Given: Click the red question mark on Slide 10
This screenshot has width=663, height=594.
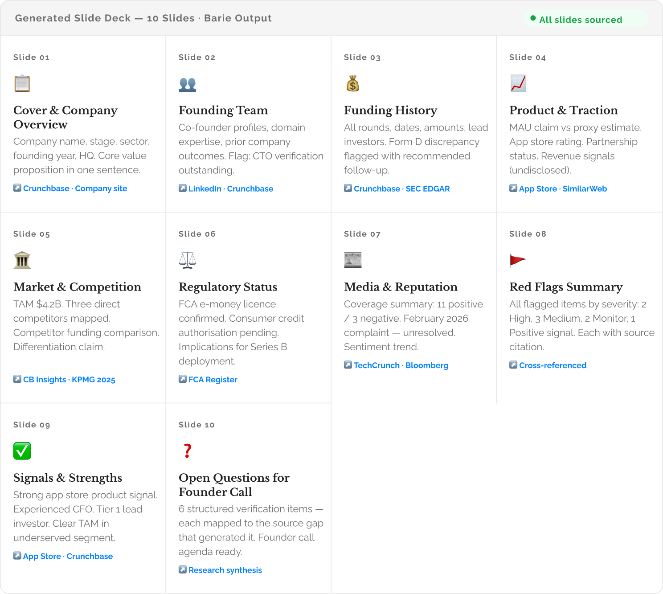Looking at the screenshot, I should (x=188, y=451).
